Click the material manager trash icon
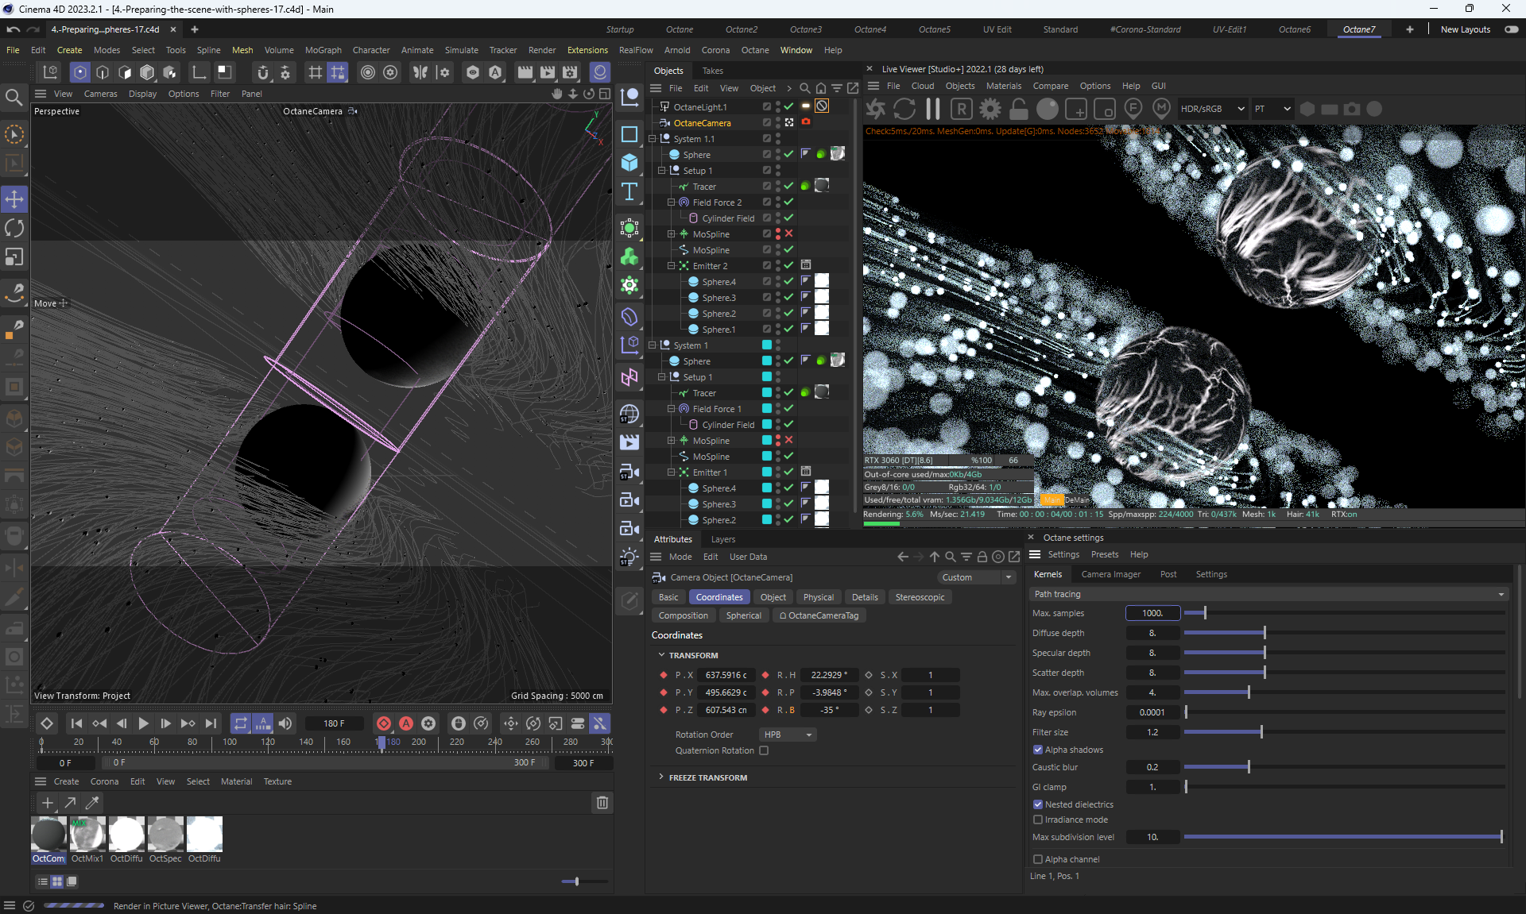The image size is (1526, 914). click(x=602, y=803)
